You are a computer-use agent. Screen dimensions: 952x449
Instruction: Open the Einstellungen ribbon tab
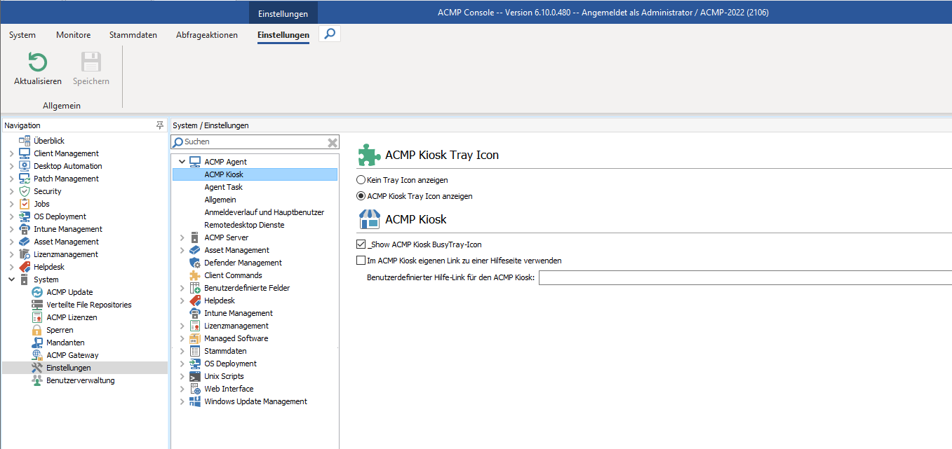coord(283,35)
